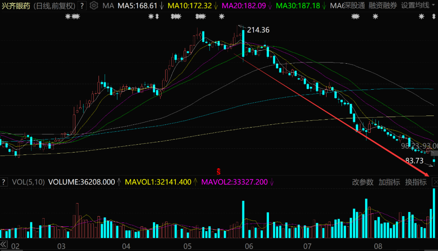
Task: Click the double-left-arrow icon beside month 02
Action: tap(4, 244)
